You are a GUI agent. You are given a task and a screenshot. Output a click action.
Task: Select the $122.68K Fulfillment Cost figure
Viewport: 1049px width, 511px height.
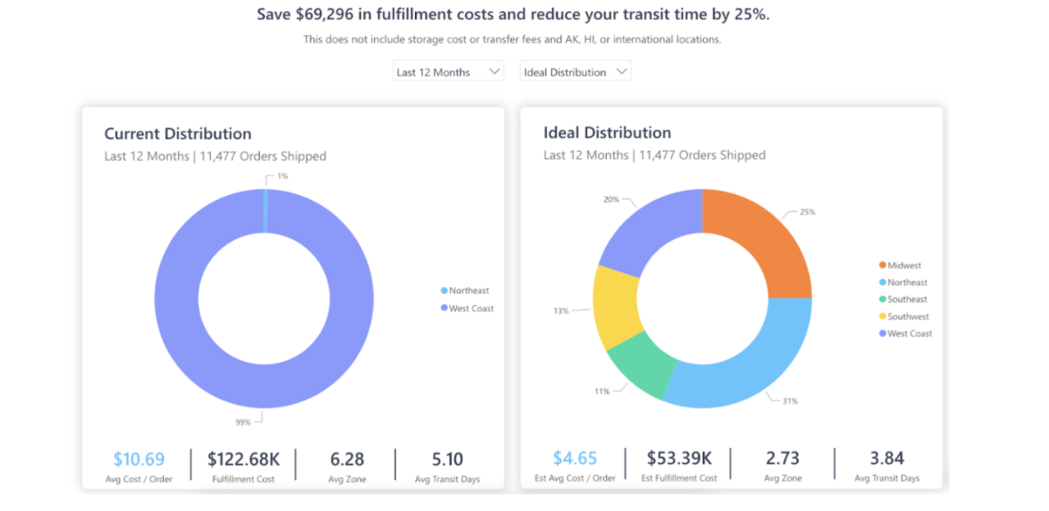(x=243, y=459)
